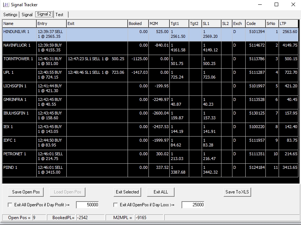The width and height of the screenshot is (301, 225).
Task: Select the TORNTPOWER 1 row
Action: [150, 62]
